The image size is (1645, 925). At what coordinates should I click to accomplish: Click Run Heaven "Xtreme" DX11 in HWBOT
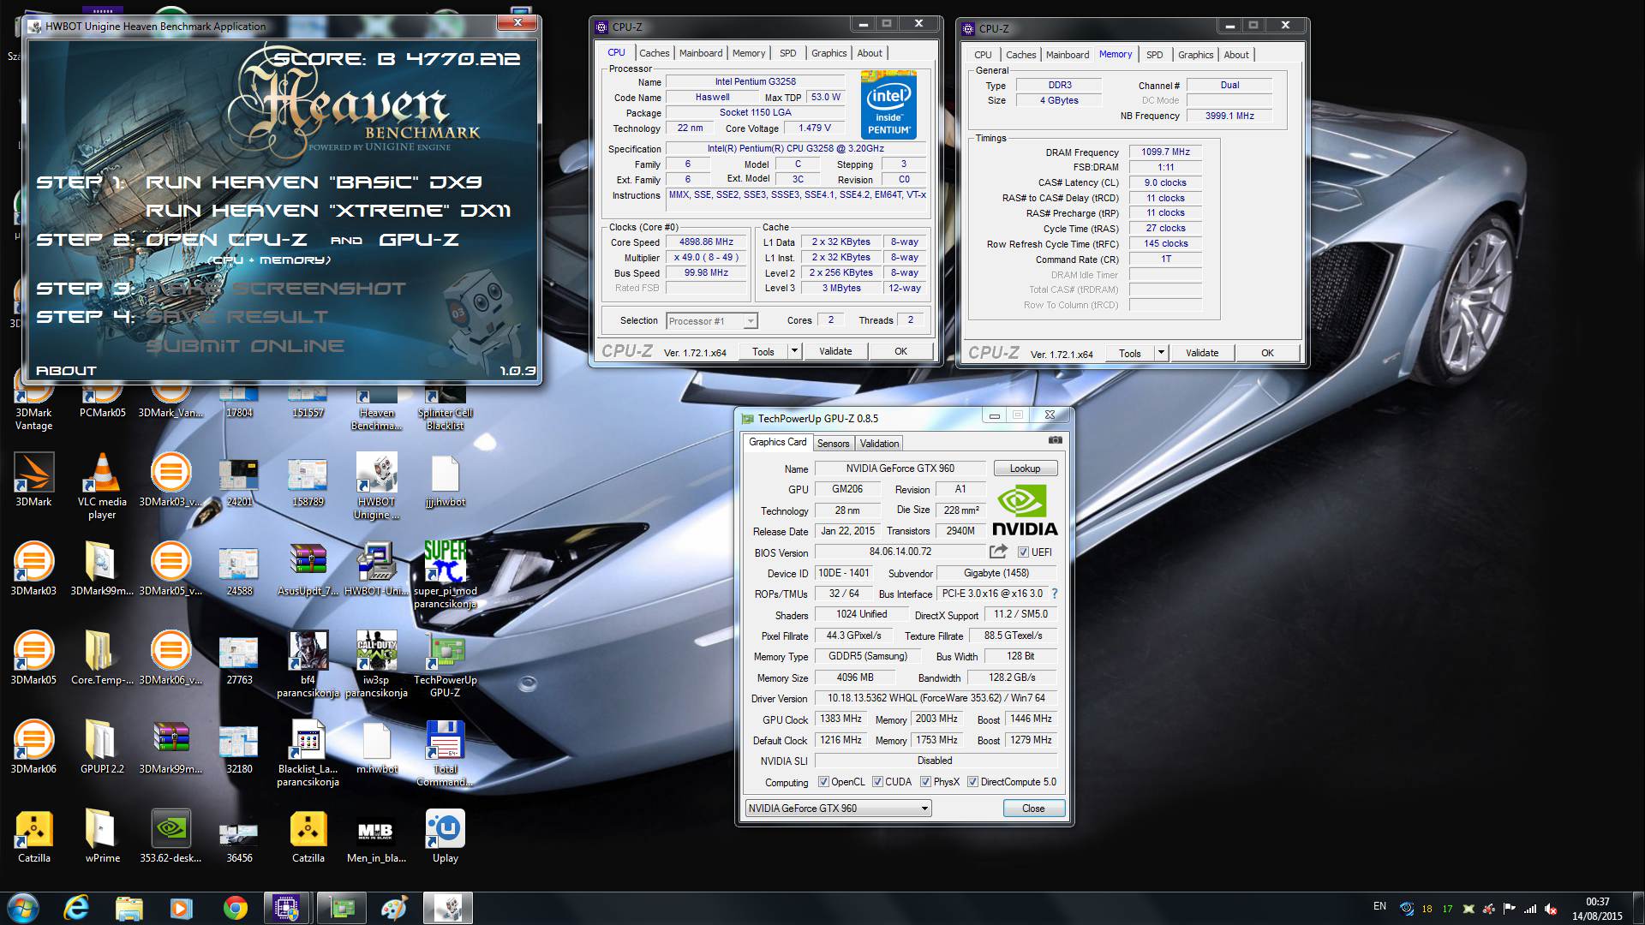tap(328, 211)
